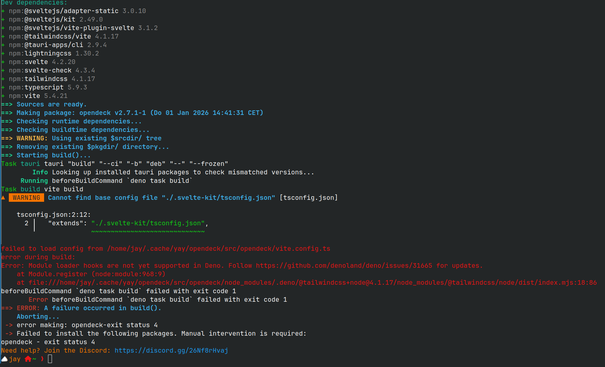Open the Discord invite link

[x=171, y=350]
